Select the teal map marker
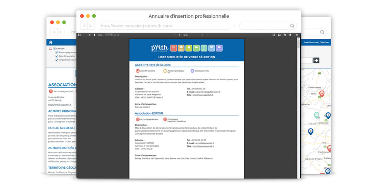The height and width of the screenshot is (193, 372). pos(317,115)
